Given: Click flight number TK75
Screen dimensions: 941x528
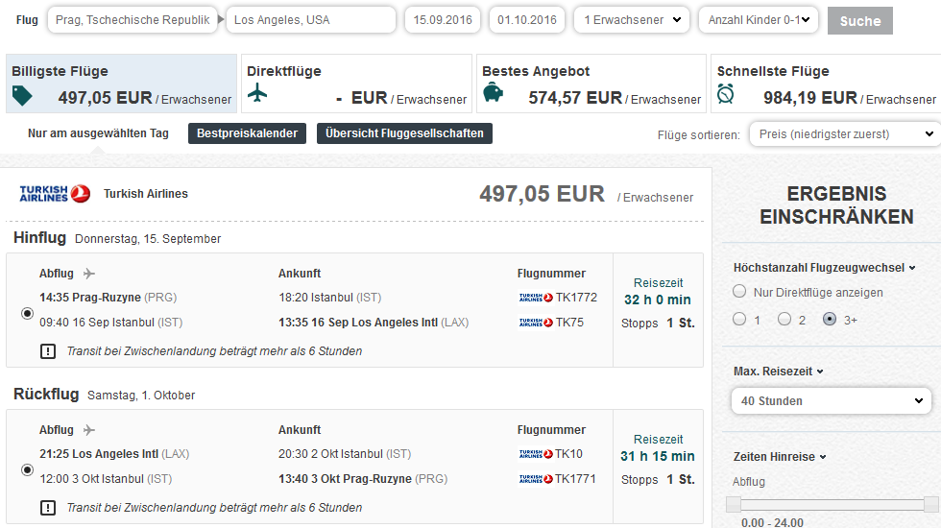Looking at the screenshot, I should (569, 323).
